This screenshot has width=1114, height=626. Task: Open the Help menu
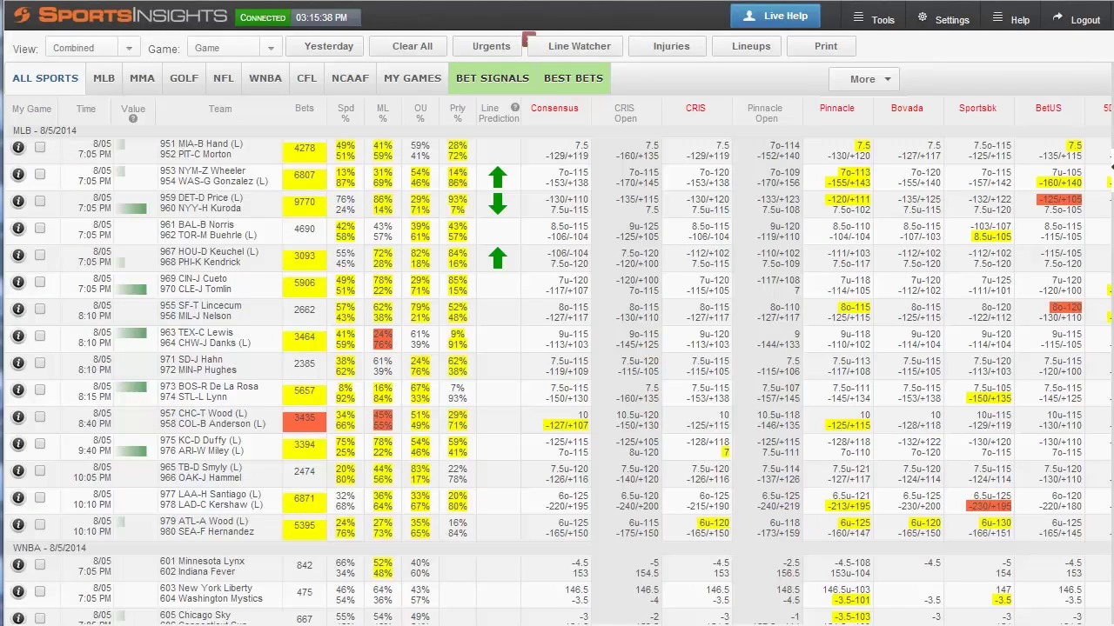point(1011,19)
